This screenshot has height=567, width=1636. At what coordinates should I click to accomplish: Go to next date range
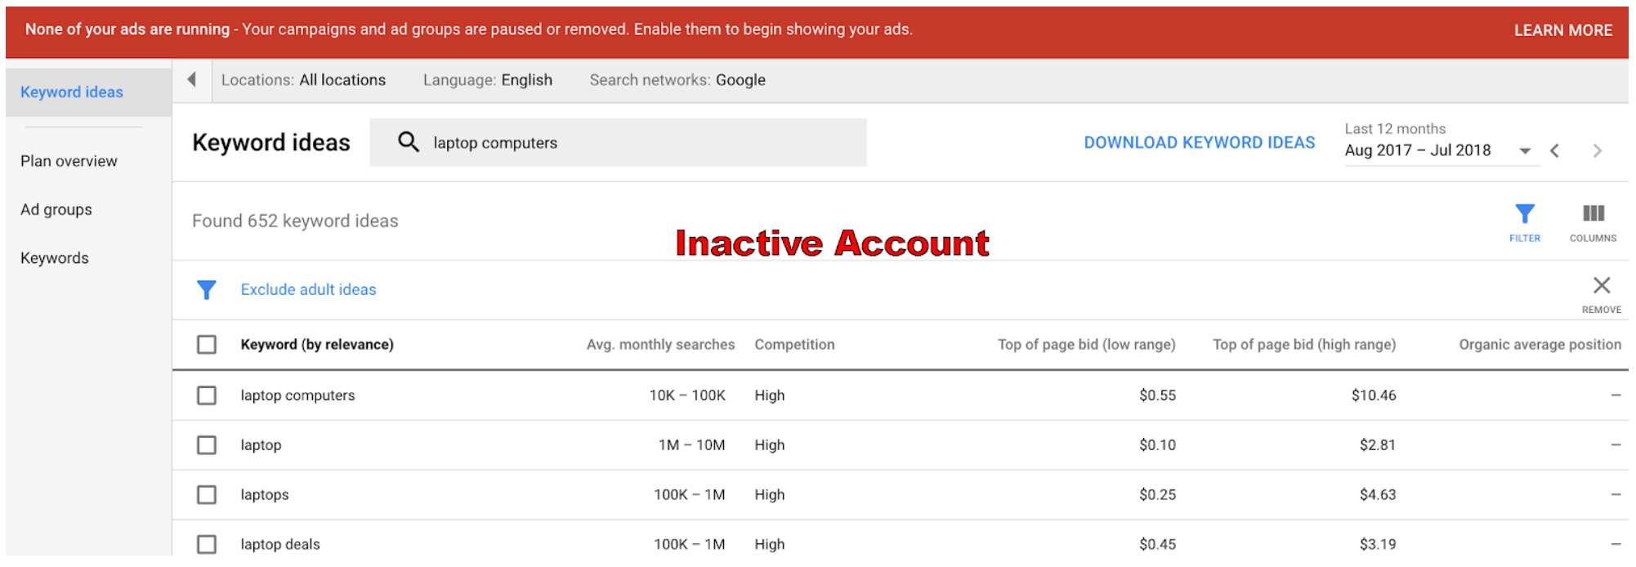coord(1598,150)
